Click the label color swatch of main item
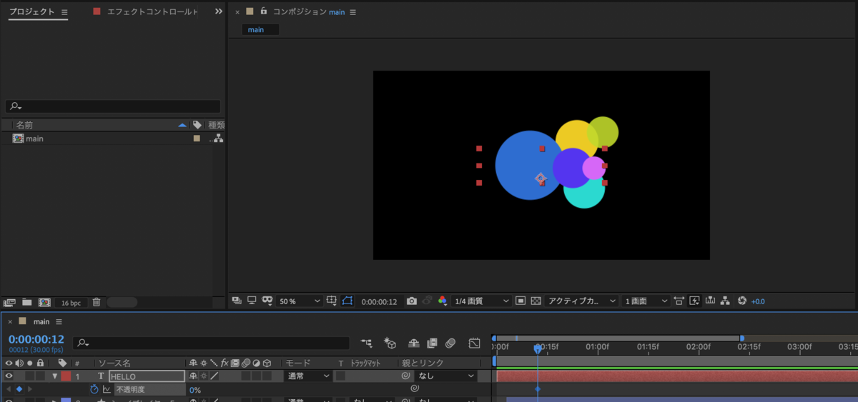This screenshot has height=402, width=858. (197, 139)
